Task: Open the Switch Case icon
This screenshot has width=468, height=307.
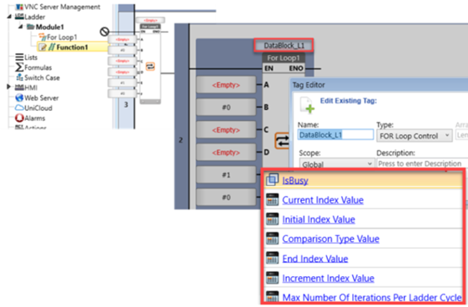Action: 19,78
